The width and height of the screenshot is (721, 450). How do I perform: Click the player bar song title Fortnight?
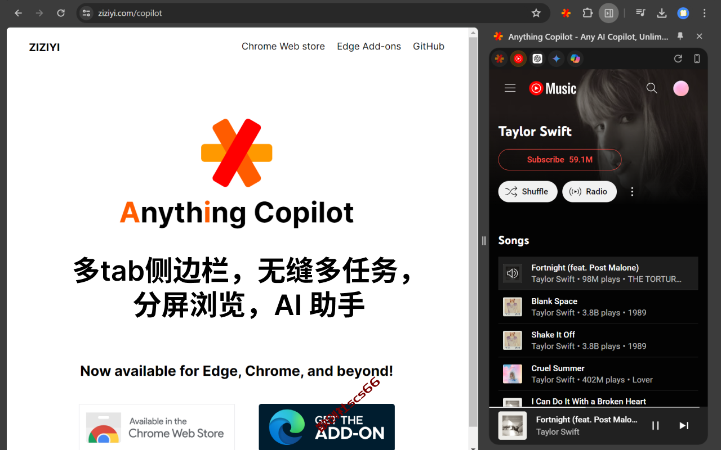[587, 420]
